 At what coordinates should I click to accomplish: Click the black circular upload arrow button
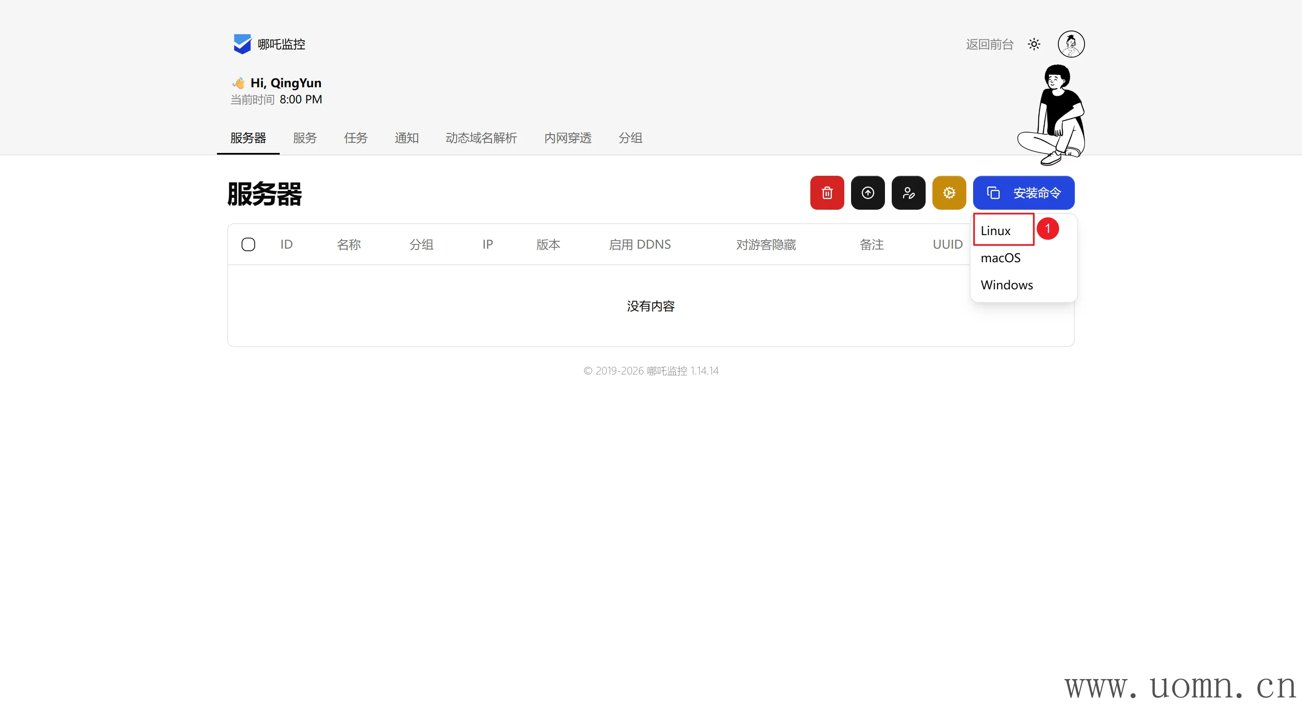coord(867,192)
